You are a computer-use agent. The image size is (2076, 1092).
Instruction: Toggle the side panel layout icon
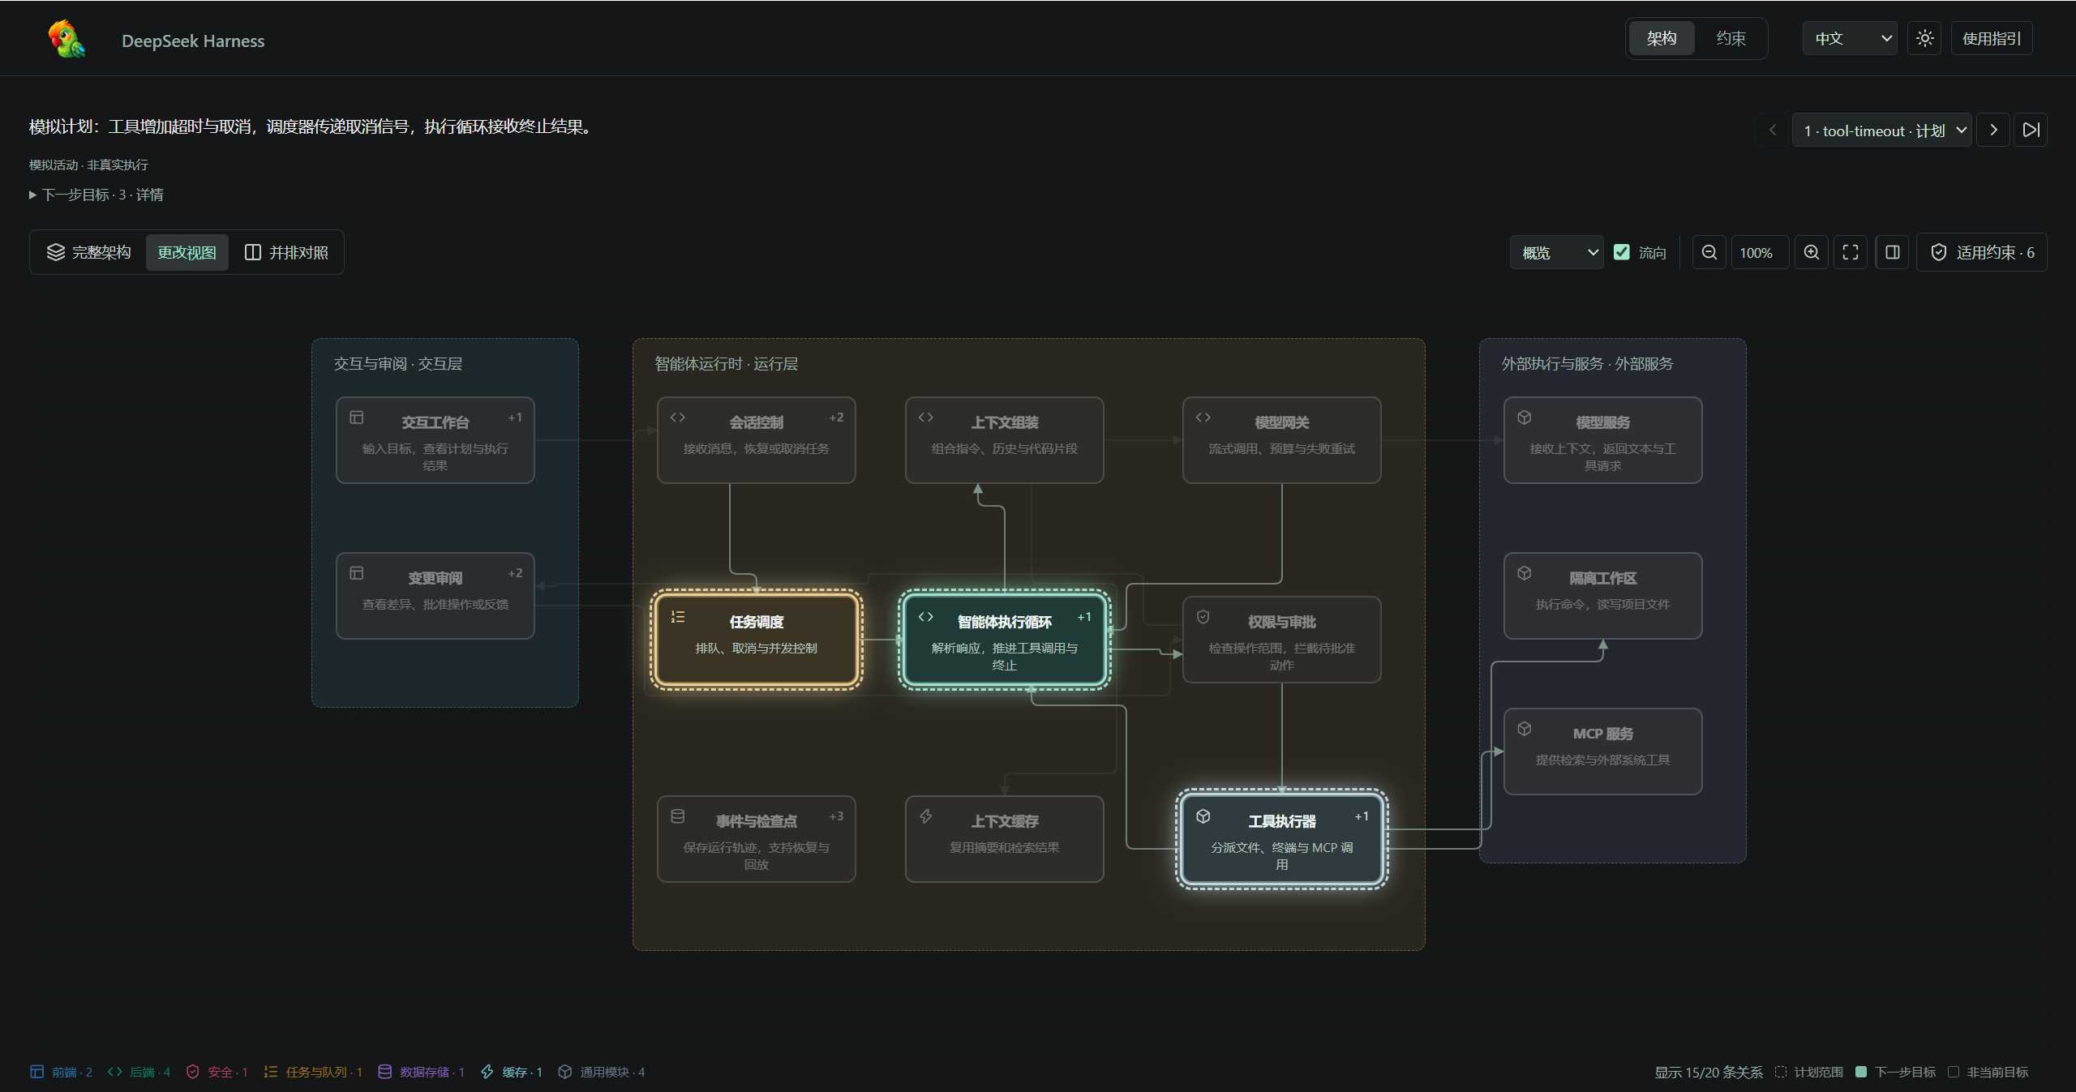click(x=1892, y=253)
